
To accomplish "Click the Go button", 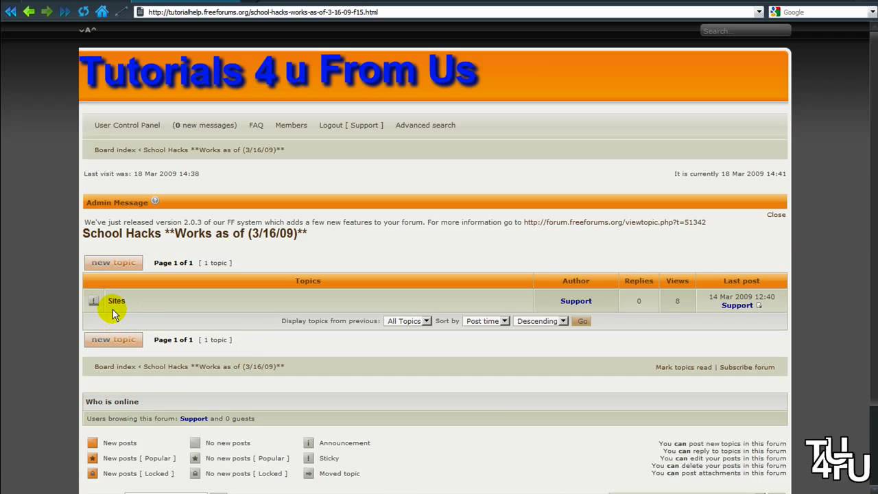I will (582, 321).
